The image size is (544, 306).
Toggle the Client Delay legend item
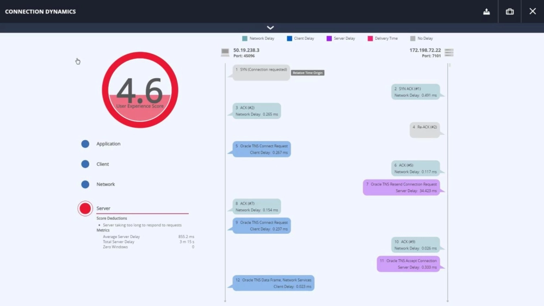[x=300, y=39]
